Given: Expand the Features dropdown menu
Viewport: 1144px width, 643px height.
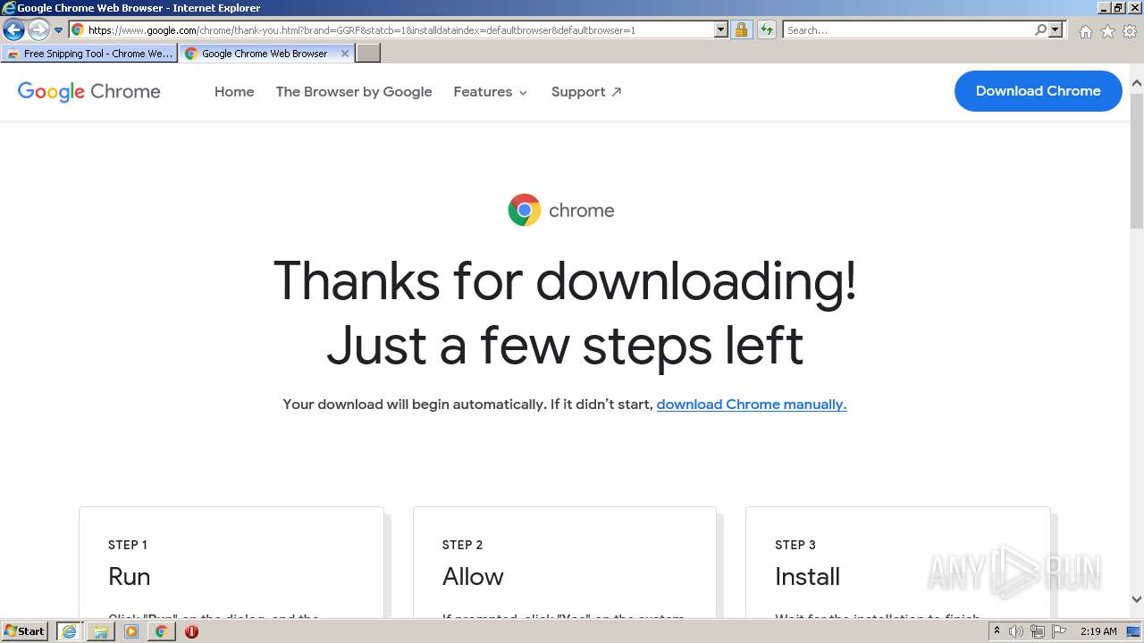Looking at the screenshot, I should [x=491, y=91].
